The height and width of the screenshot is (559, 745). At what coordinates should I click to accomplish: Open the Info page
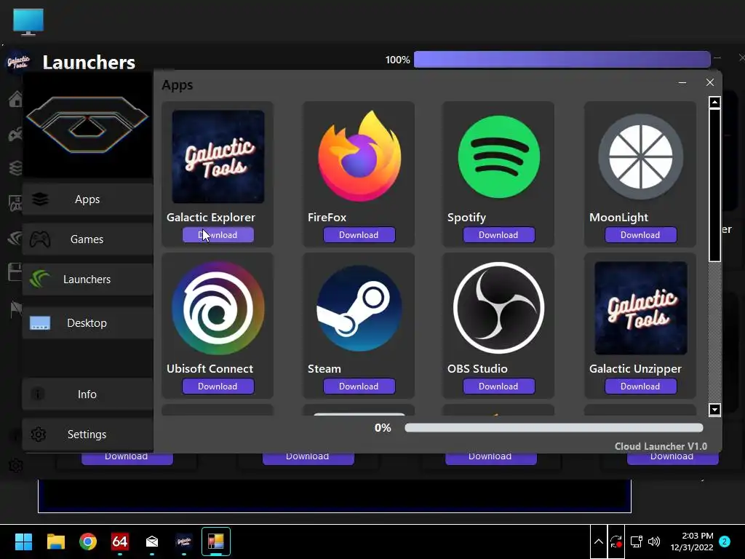pyautogui.click(x=87, y=394)
